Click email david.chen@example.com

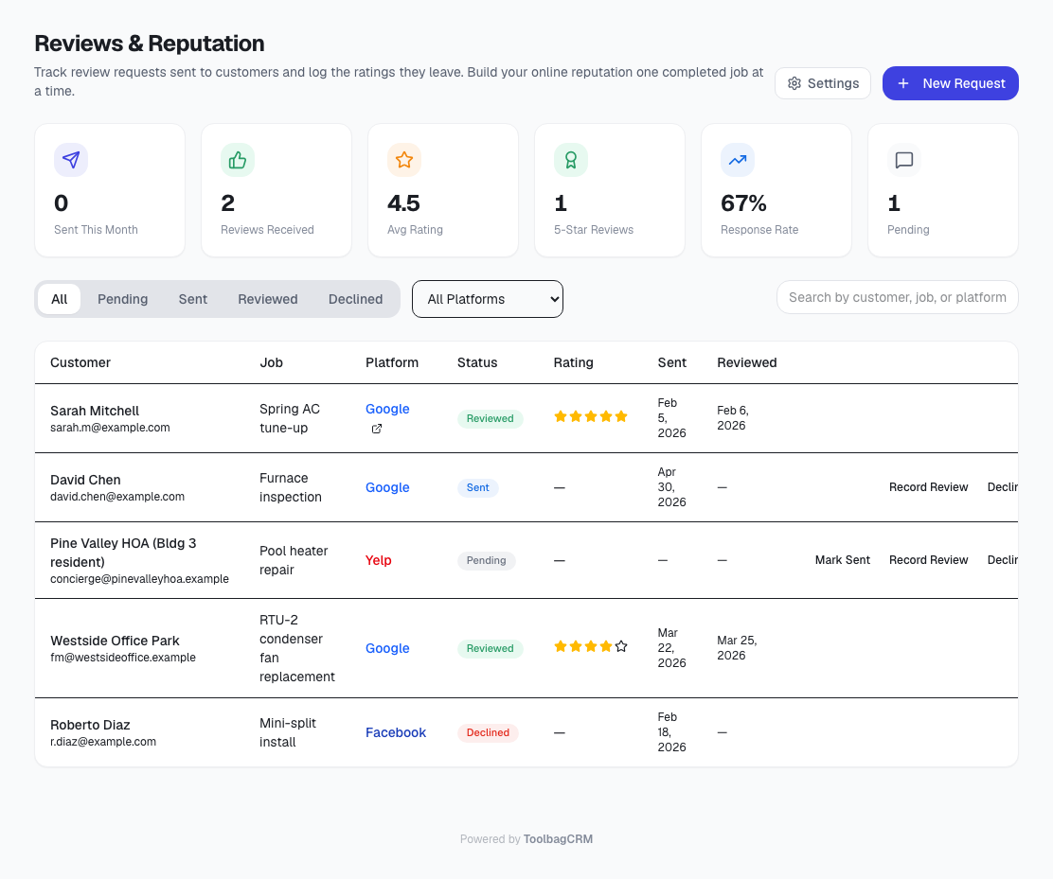(x=117, y=497)
